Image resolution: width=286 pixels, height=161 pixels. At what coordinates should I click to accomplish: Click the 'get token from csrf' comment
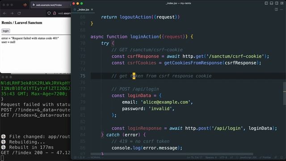[161, 76]
